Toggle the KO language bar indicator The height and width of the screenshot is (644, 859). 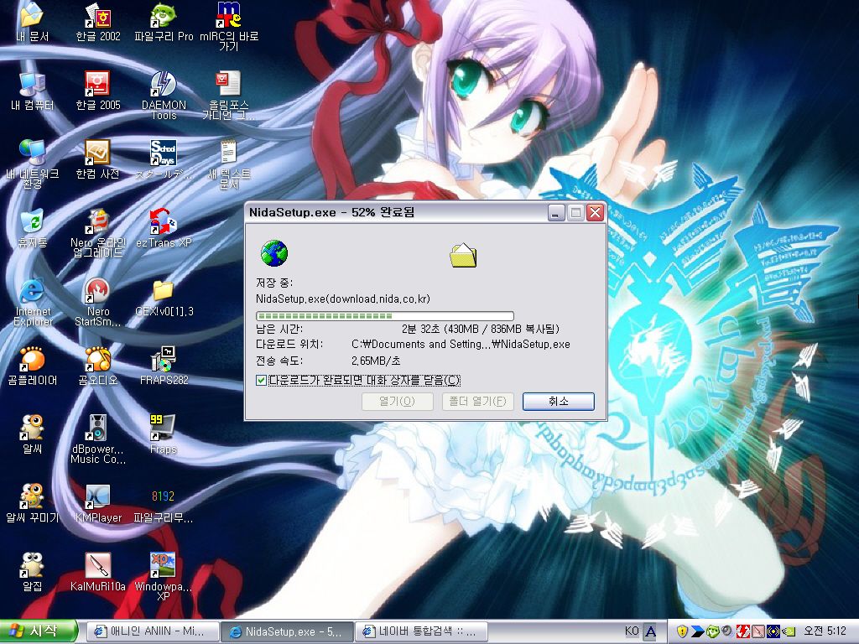click(632, 631)
